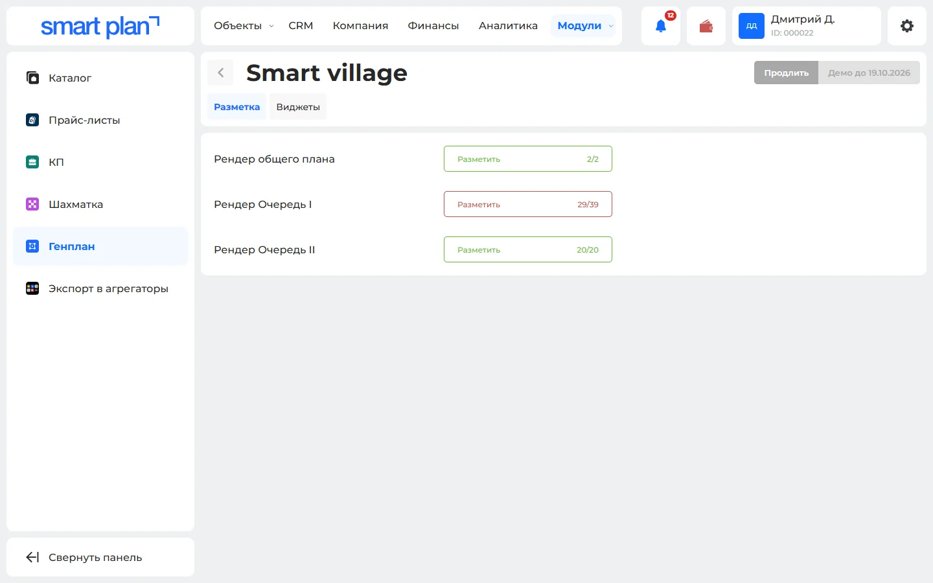Click the Каталог sidebar icon
Viewport: 933px width, 583px height.
pos(32,78)
